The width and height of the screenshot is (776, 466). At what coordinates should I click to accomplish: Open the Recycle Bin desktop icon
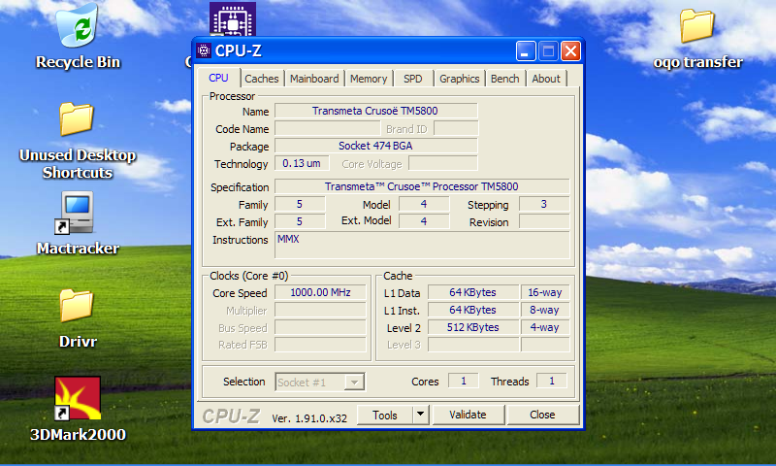pos(78,27)
